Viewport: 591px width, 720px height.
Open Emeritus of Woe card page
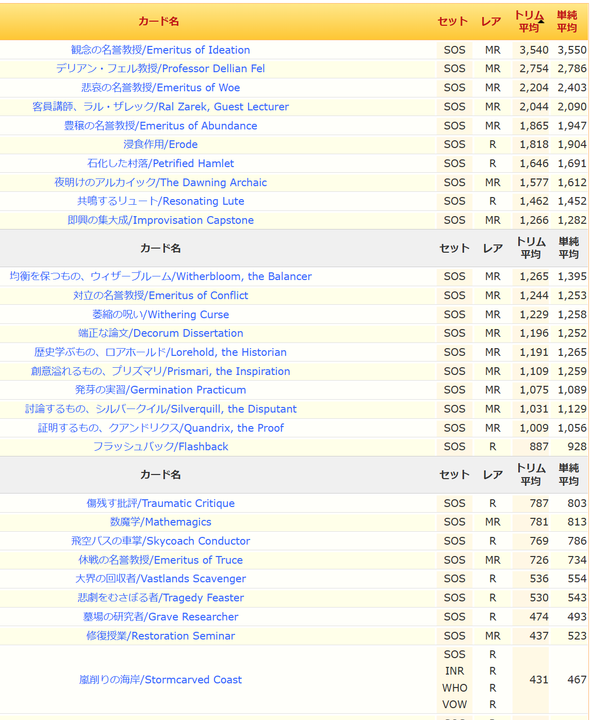[160, 88]
